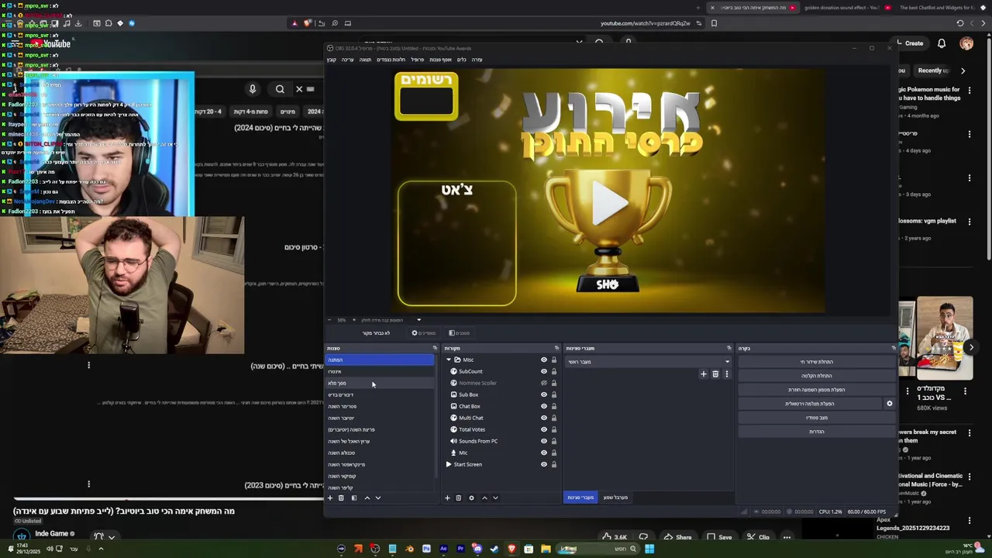The image size is (992, 558).
Task: Click the YouTube search magnifier icon
Action: click(280, 89)
